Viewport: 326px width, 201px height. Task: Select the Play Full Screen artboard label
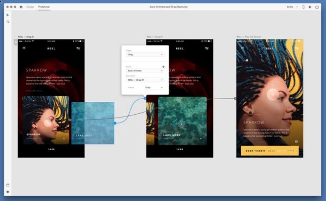click(249, 37)
